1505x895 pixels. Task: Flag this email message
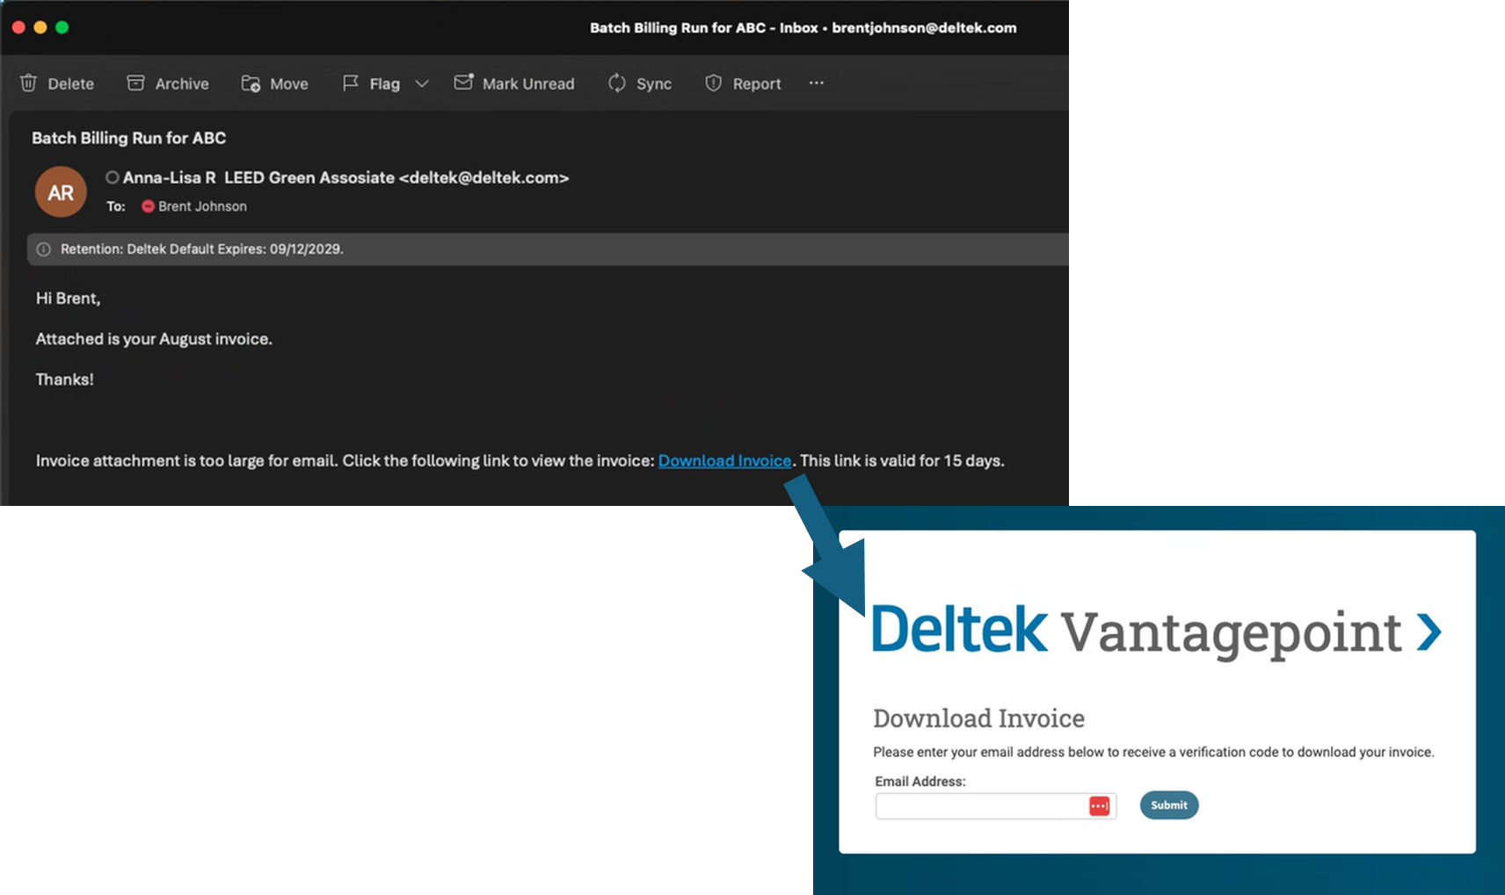(371, 83)
